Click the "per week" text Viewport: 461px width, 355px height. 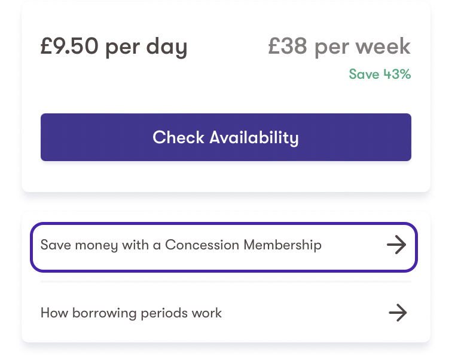click(363, 48)
